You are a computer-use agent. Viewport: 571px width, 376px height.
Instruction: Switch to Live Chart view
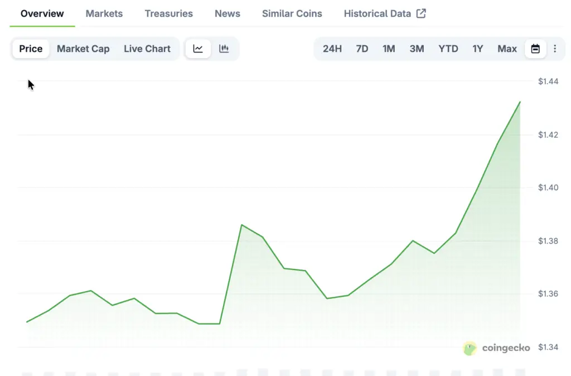[147, 49]
